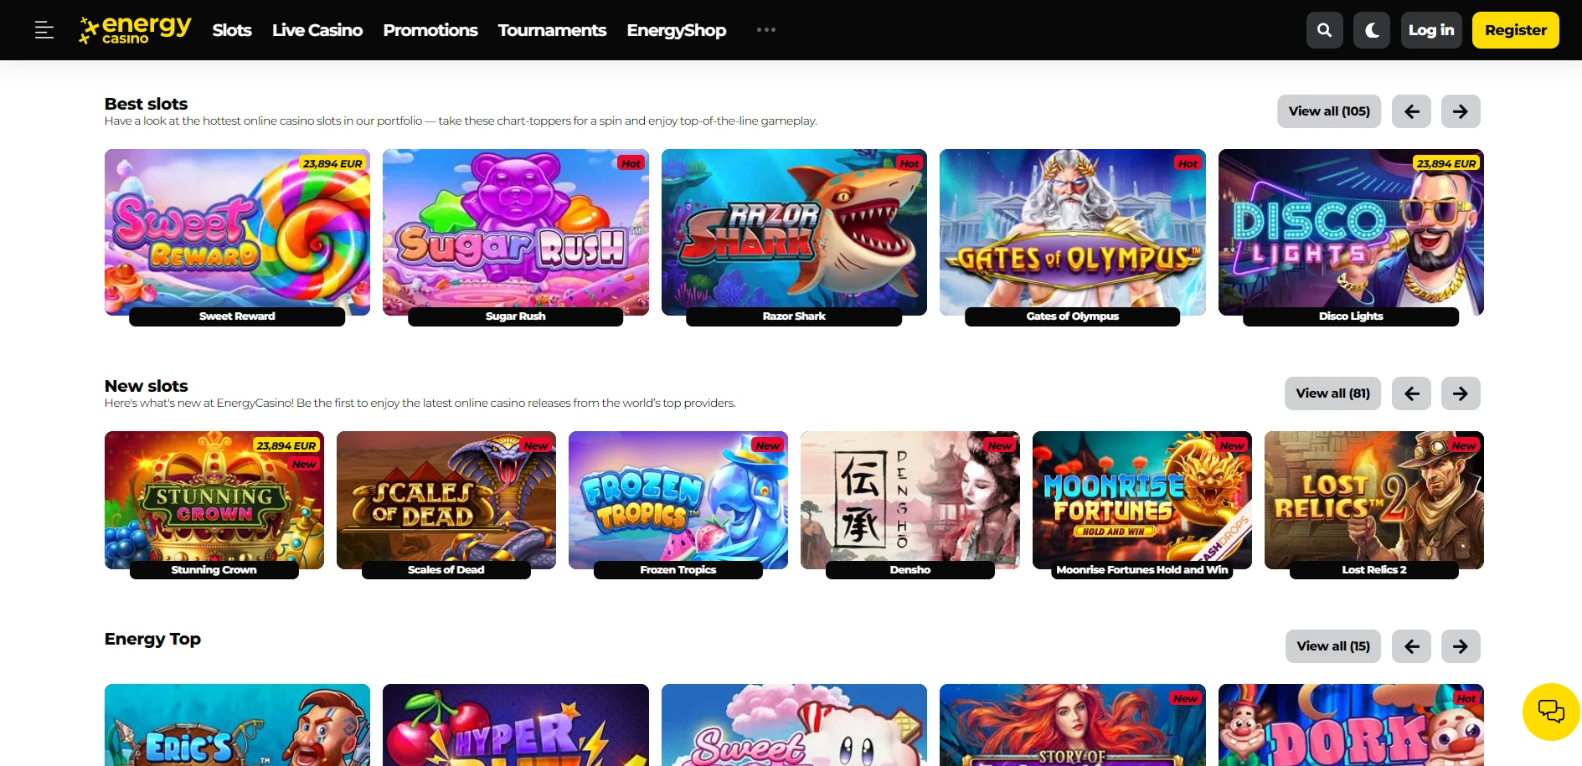Open Lost Relics 2 slot thumbnail

[1374, 500]
